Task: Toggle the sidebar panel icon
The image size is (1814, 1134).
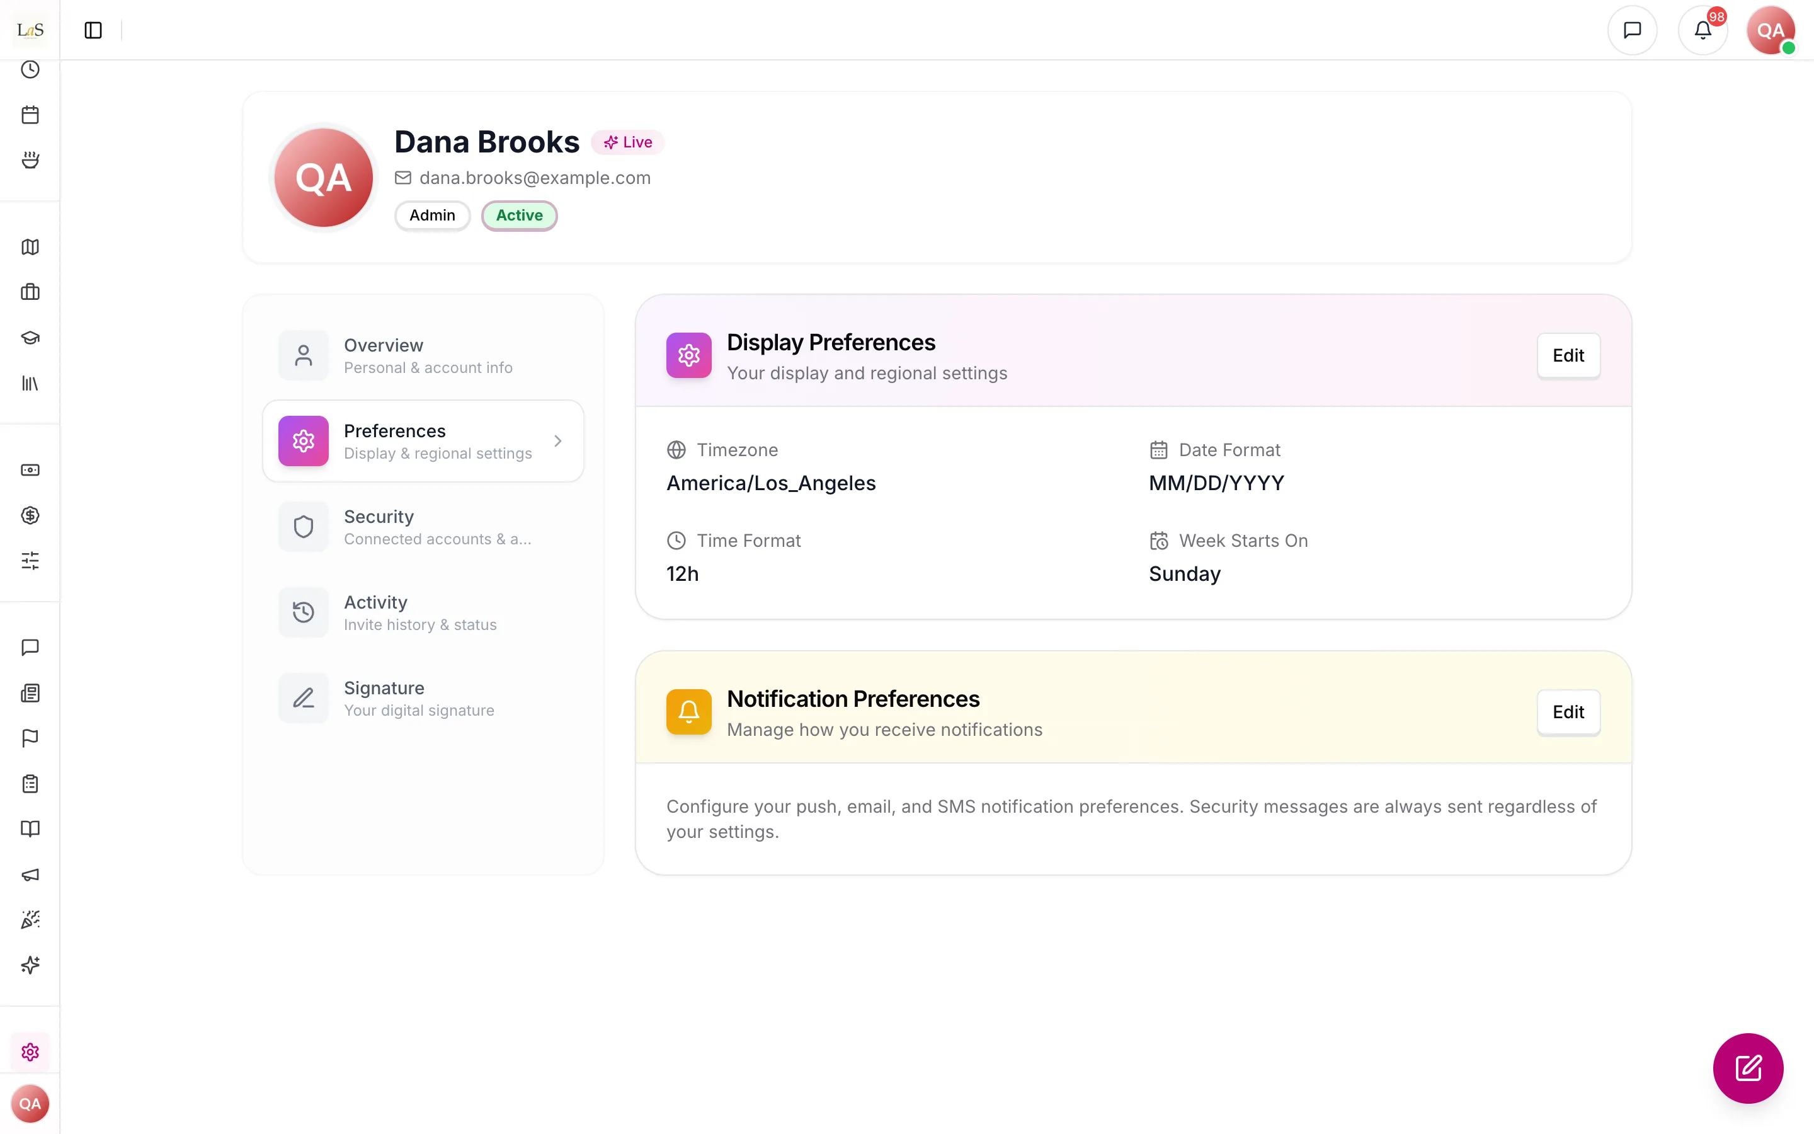Action: 93,30
